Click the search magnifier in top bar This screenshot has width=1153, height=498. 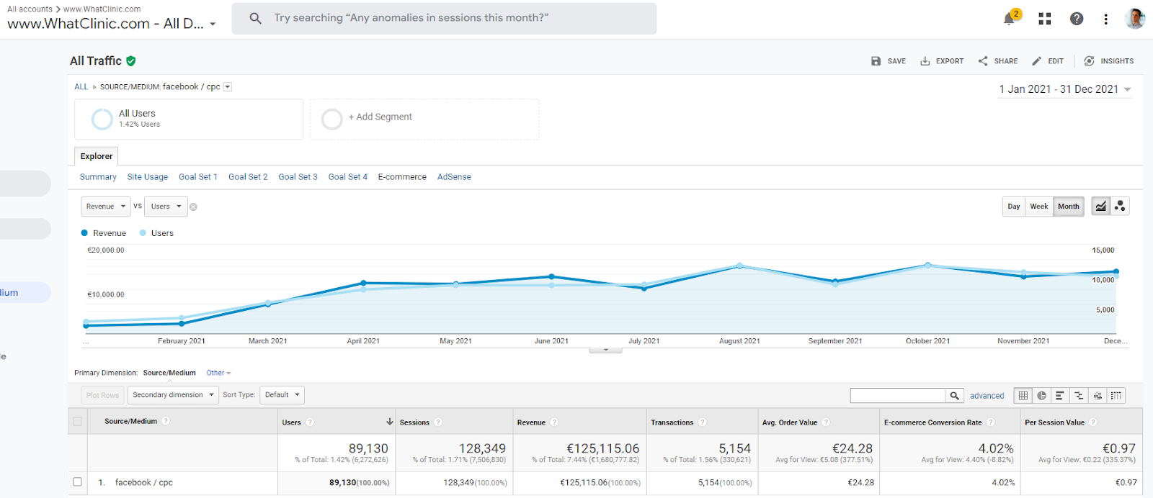tap(255, 18)
